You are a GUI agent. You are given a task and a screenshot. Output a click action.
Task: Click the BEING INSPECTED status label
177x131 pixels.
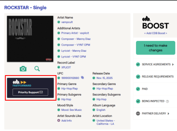click(153, 101)
